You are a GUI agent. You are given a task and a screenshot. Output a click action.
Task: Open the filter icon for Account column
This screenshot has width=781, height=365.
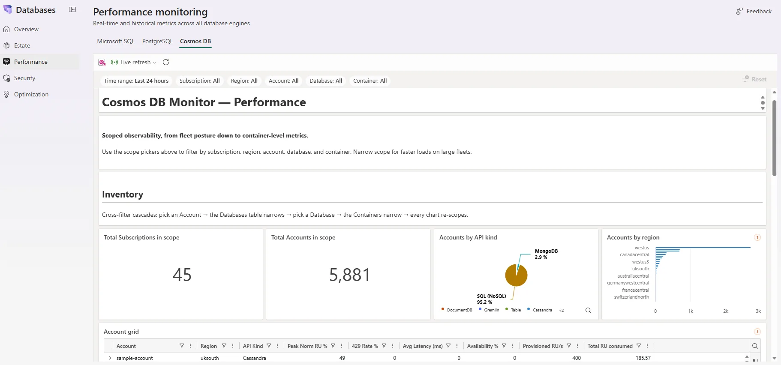click(182, 346)
